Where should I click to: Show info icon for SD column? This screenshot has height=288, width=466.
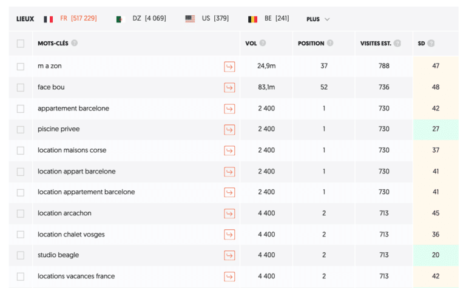click(431, 44)
